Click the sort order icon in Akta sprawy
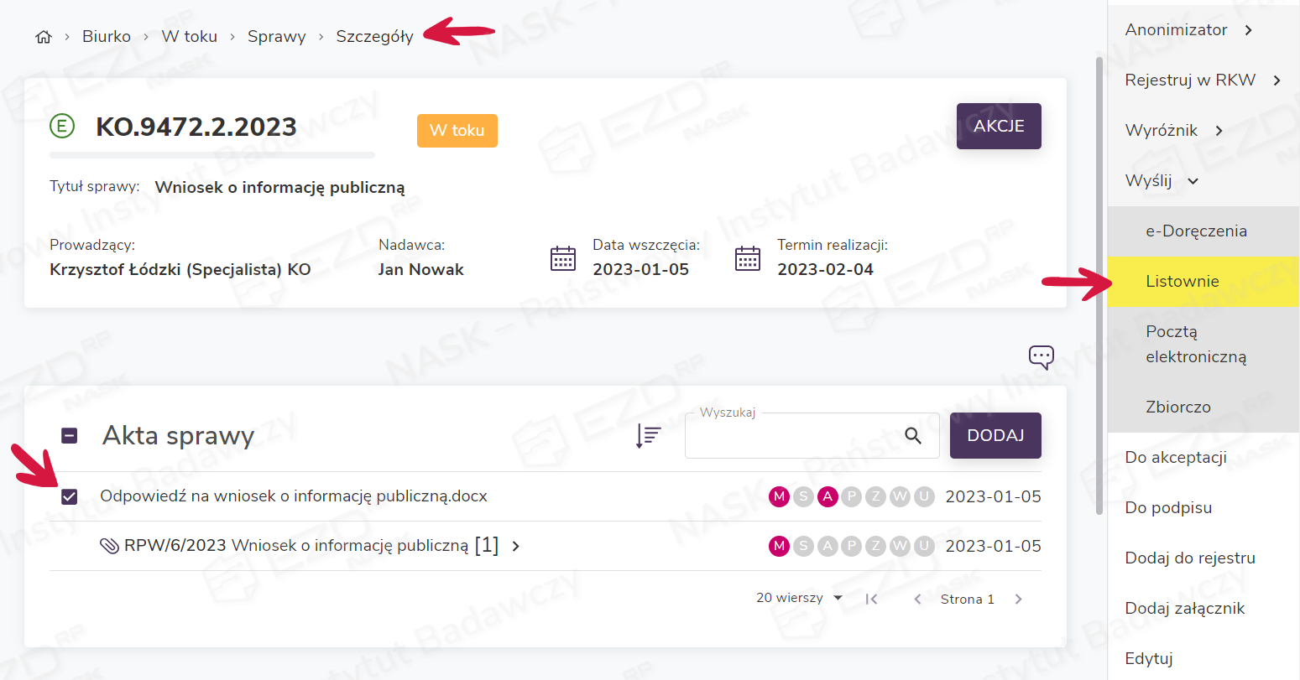Viewport: 1300px width, 680px height. [648, 436]
